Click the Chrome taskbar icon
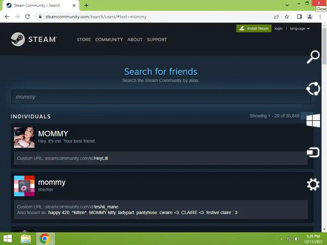 pyautogui.click(x=45, y=239)
